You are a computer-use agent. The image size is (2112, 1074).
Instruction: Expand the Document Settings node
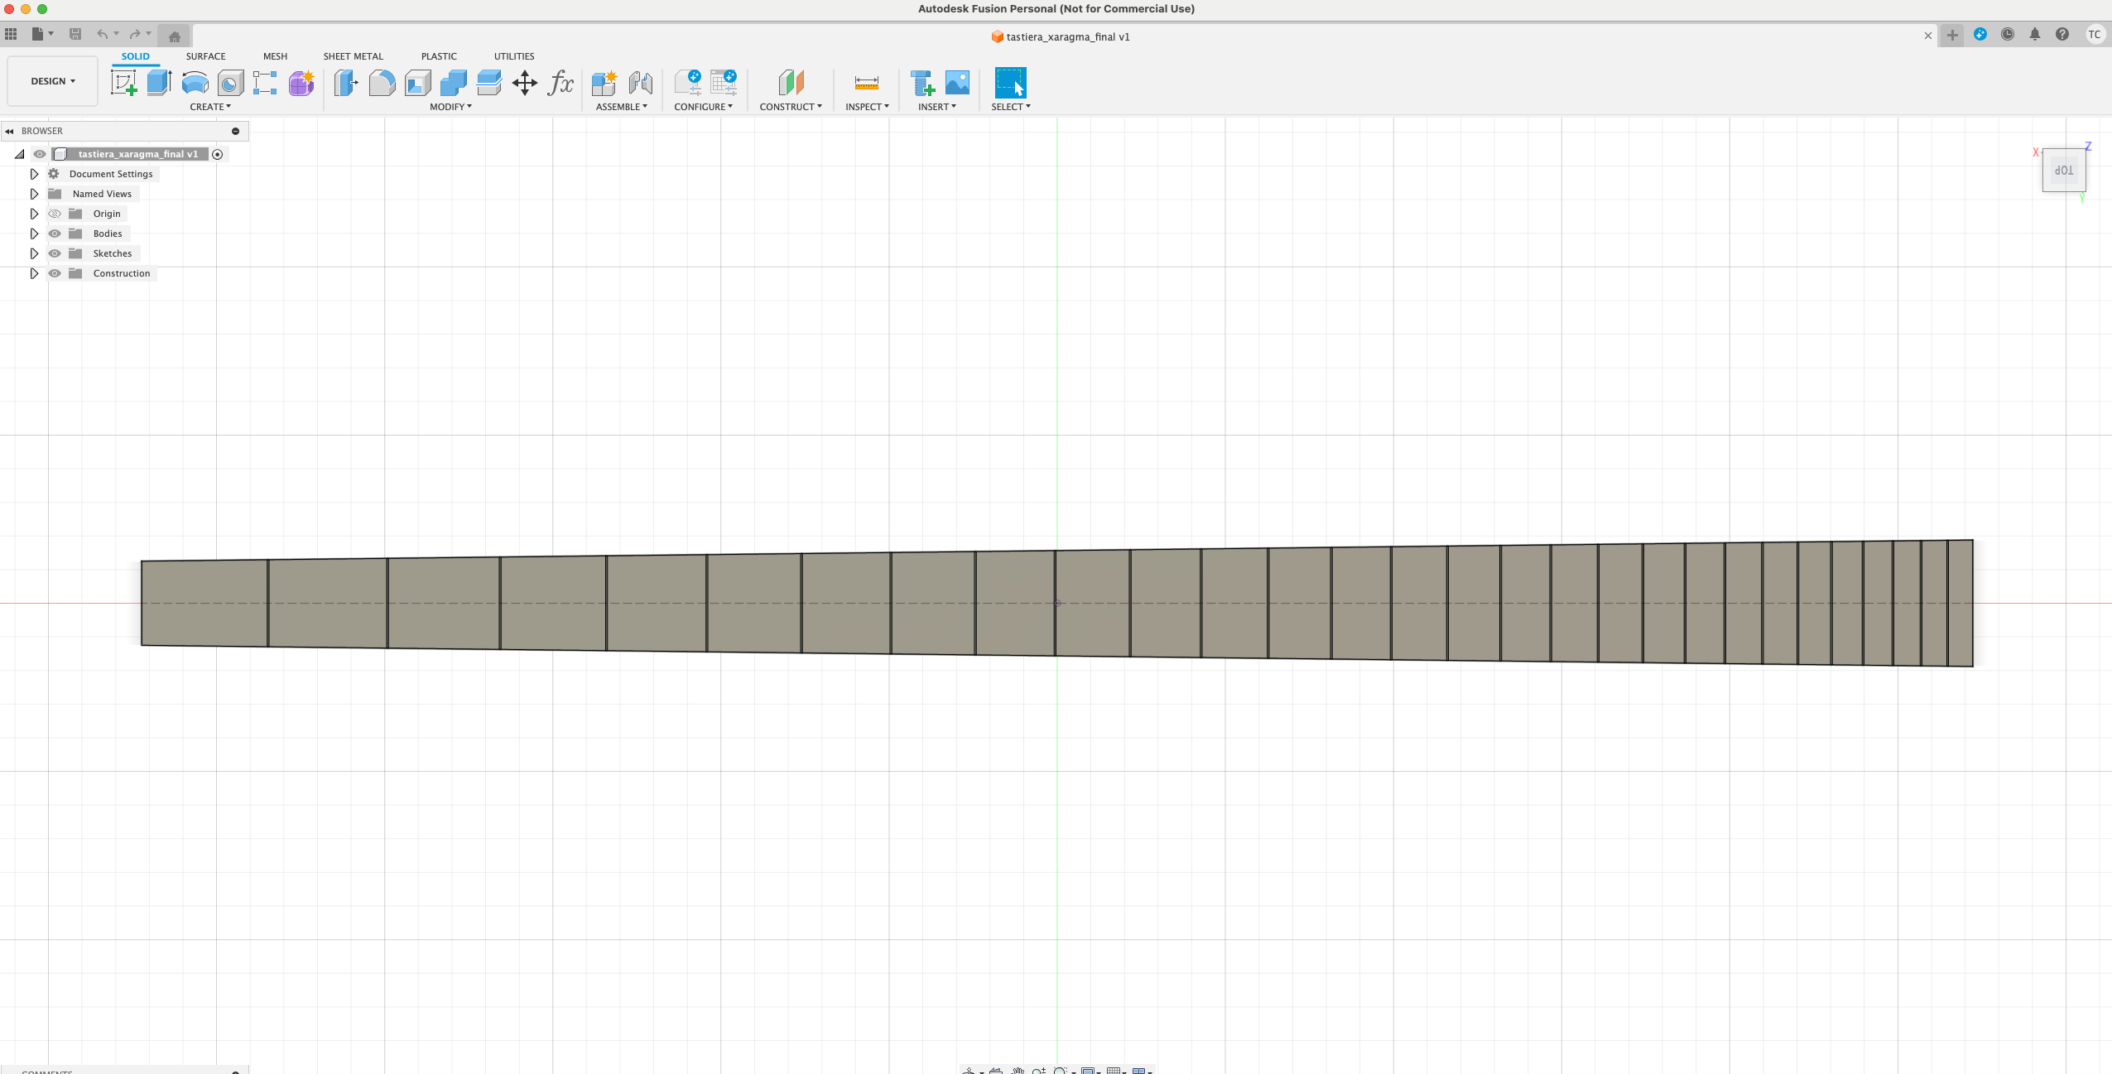(x=34, y=174)
